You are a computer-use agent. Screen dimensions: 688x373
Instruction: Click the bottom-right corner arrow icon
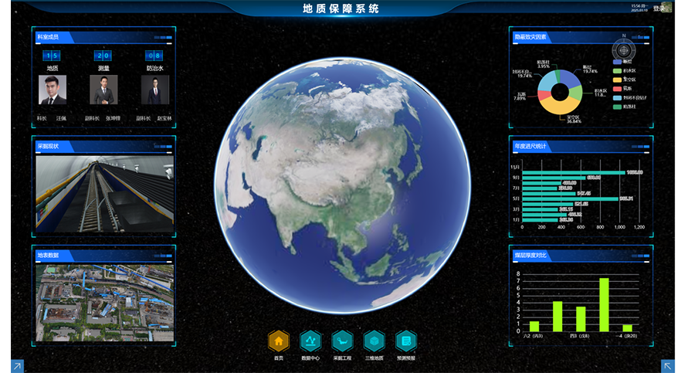pyautogui.click(x=669, y=366)
